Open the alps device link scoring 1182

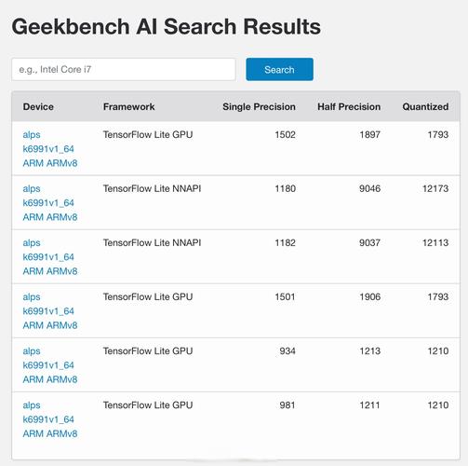coord(50,256)
